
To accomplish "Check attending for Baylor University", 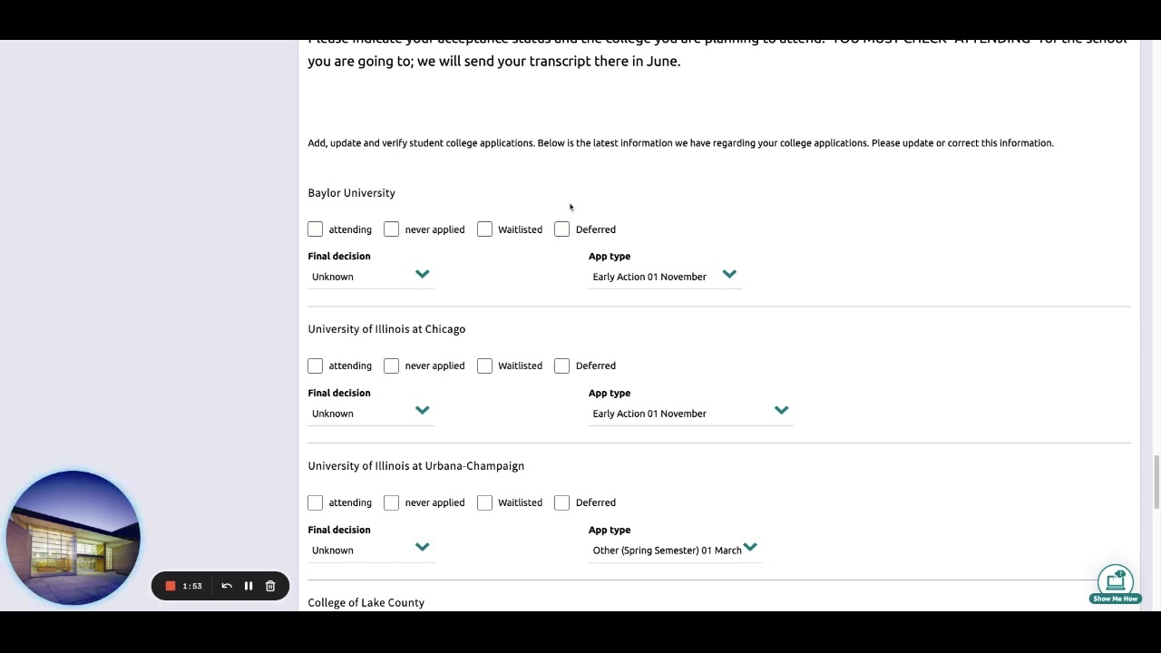I will pyautogui.click(x=315, y=229).
